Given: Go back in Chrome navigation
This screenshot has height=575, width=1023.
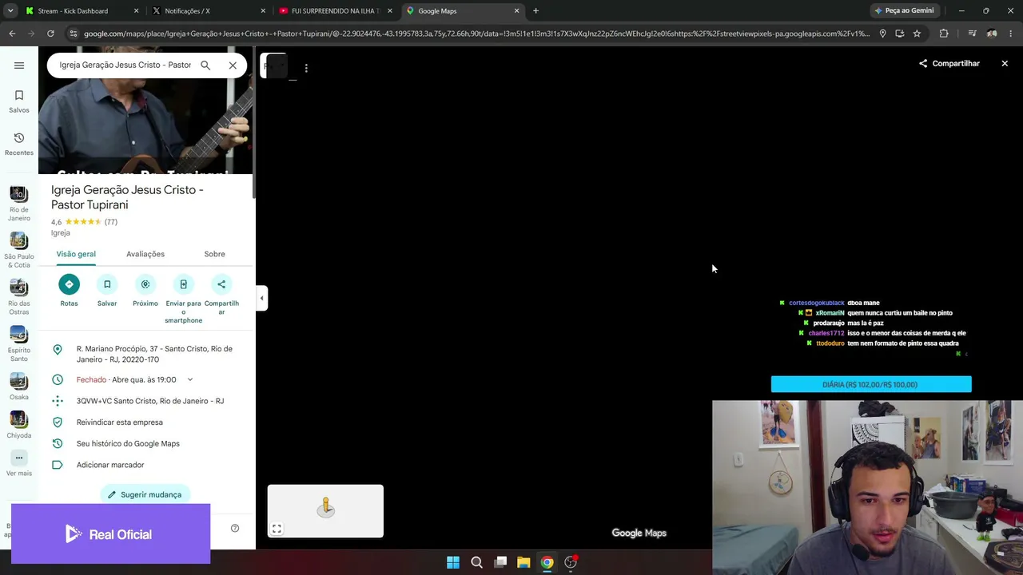Looking at the screenshot, I should point(12,34).
